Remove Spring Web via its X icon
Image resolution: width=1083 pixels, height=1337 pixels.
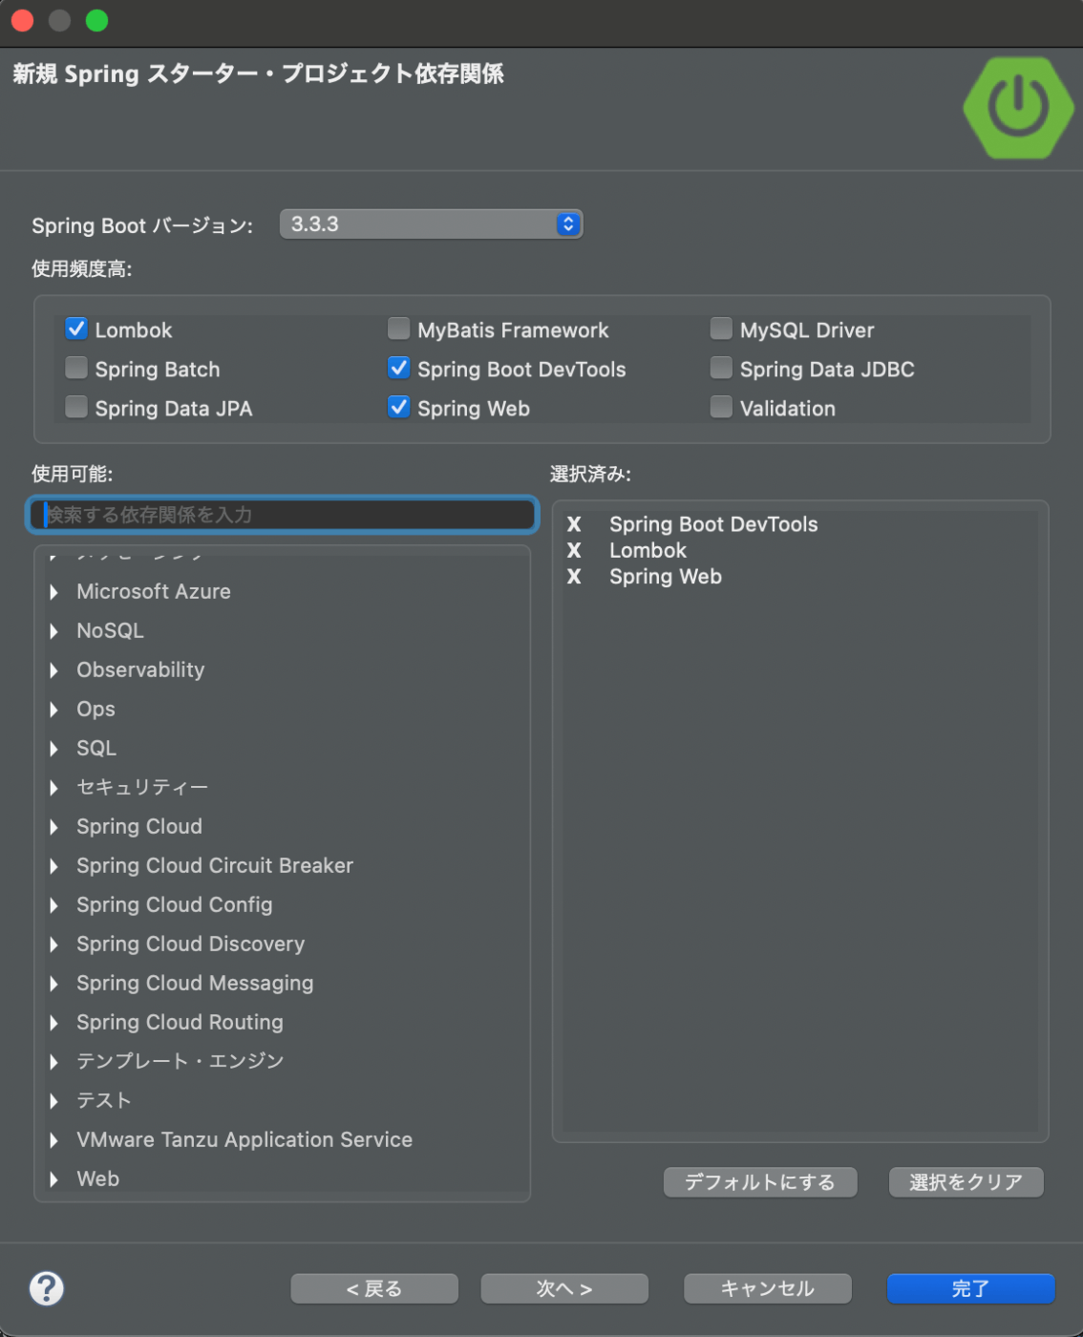tap(574, 577)
